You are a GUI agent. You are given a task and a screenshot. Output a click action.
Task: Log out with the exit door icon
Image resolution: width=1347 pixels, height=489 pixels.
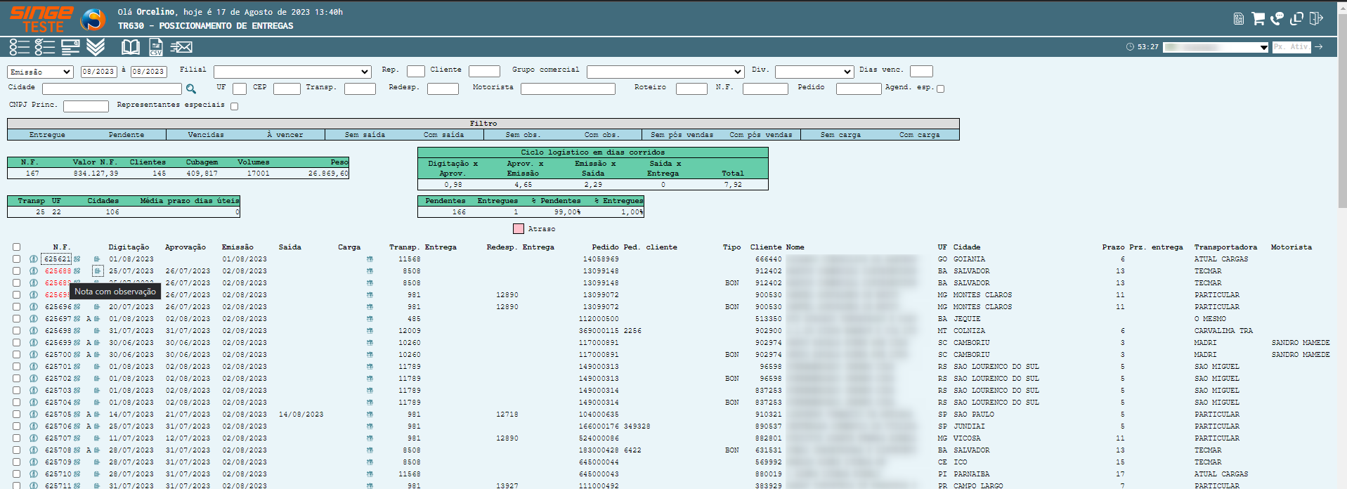(x=1316, y=19)
